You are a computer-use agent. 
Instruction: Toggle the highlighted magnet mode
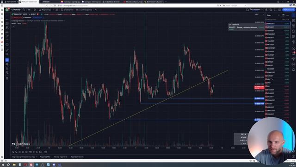(7, 60)
